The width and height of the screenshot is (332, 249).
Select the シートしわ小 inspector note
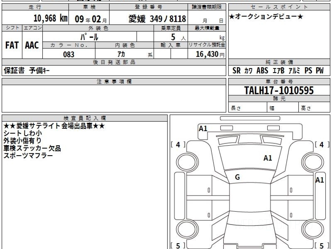23,133
